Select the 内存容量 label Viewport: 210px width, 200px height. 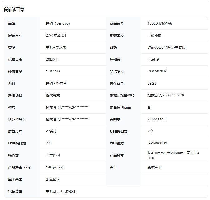coord(117,83)
